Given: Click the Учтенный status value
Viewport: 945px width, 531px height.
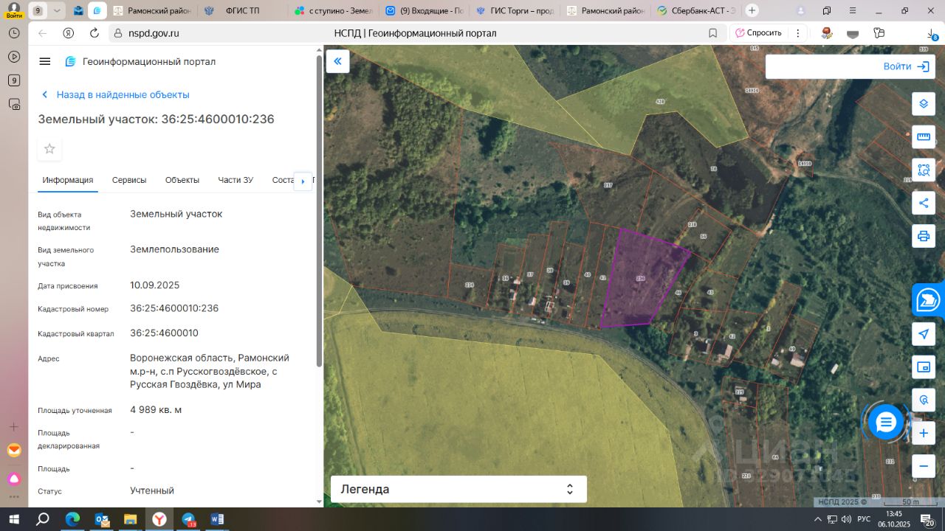Looking at the screenshot, I should click(x=152, y=490).
